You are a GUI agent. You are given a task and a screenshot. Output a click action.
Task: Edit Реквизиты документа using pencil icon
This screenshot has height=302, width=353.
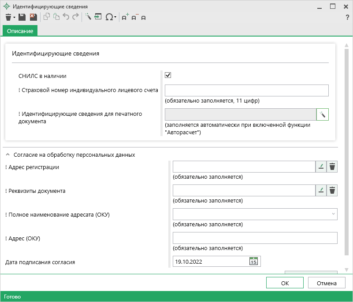tap(321, 190)
